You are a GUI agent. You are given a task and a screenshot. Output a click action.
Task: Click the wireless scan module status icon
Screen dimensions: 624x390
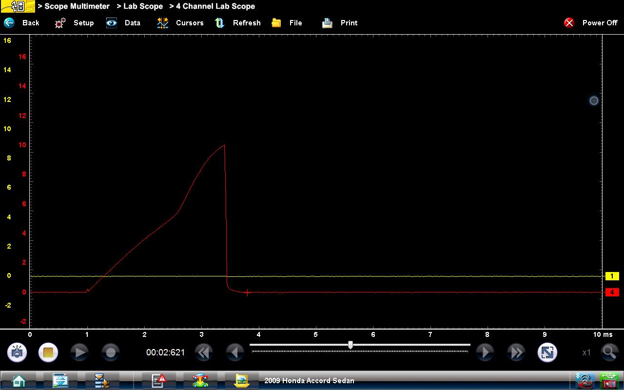click(585, 381)
